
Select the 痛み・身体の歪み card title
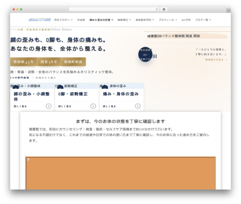pos(120,94)
